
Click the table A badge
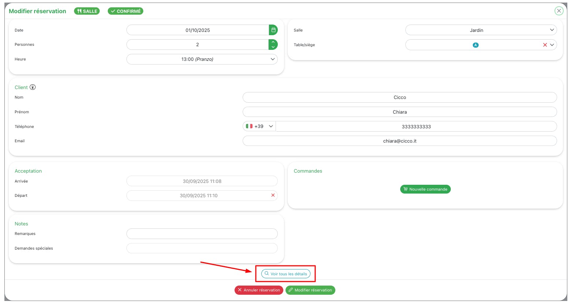tap(476, 45)
